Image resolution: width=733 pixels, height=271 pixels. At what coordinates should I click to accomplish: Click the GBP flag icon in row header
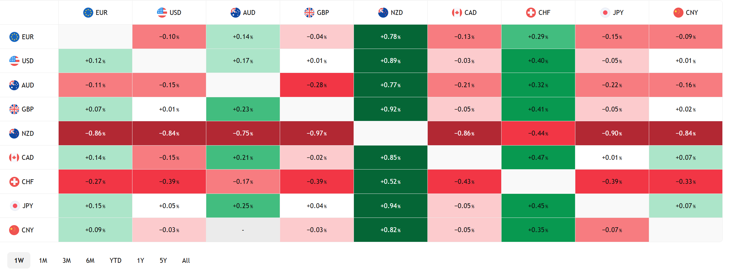pyautogui.click(x=14, y=109)
